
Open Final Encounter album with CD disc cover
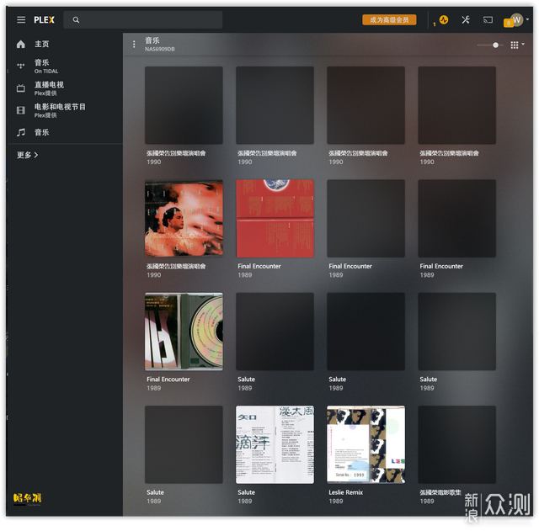pos(184,332)
